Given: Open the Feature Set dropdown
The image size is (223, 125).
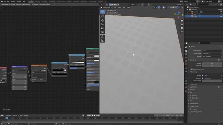Looking at the screenshot, I should point(212,53).
